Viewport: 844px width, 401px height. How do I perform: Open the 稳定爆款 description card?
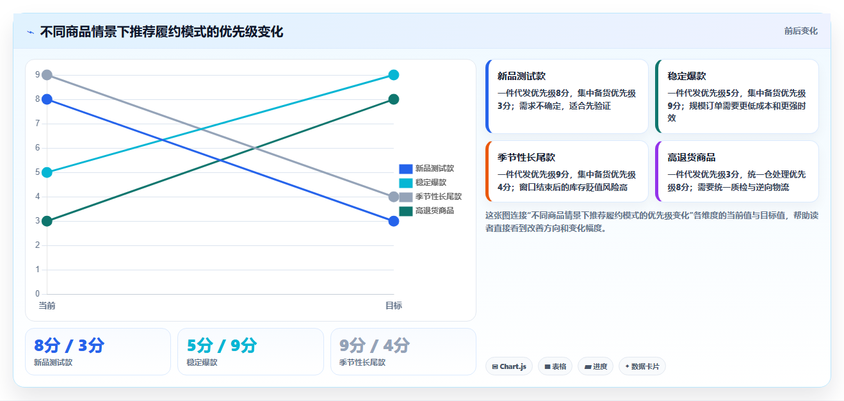[737, 97]
